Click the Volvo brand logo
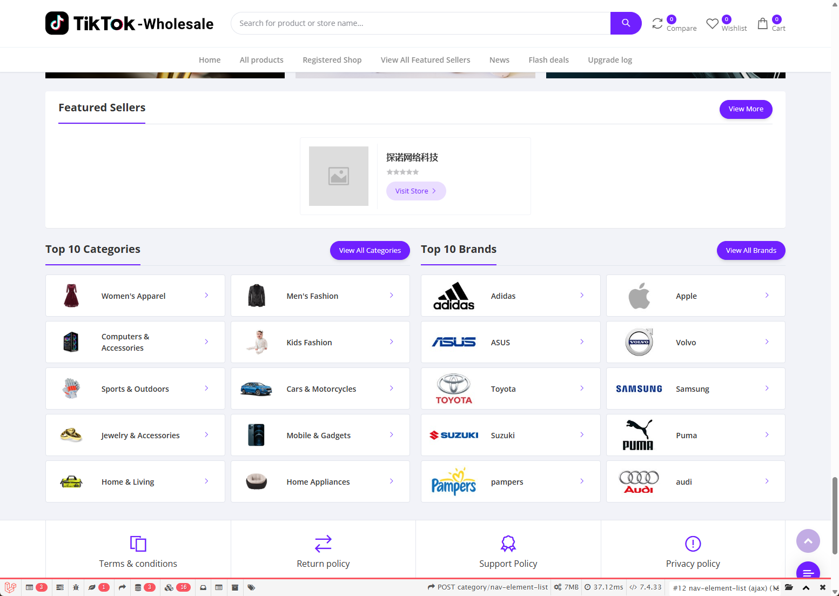 click(639, 342)
